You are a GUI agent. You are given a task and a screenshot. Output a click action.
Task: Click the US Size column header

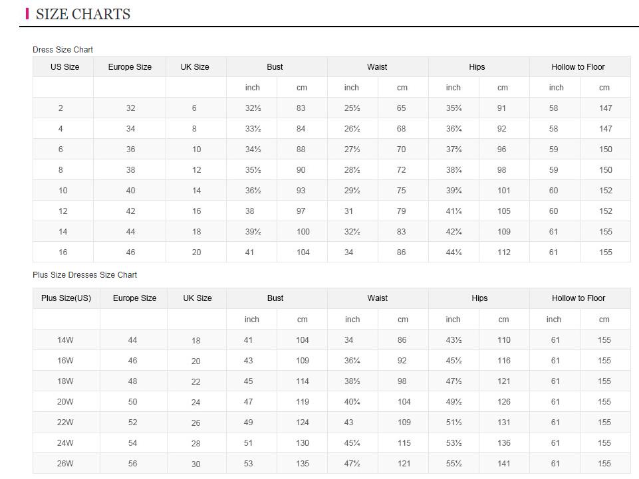pos(64,67)
